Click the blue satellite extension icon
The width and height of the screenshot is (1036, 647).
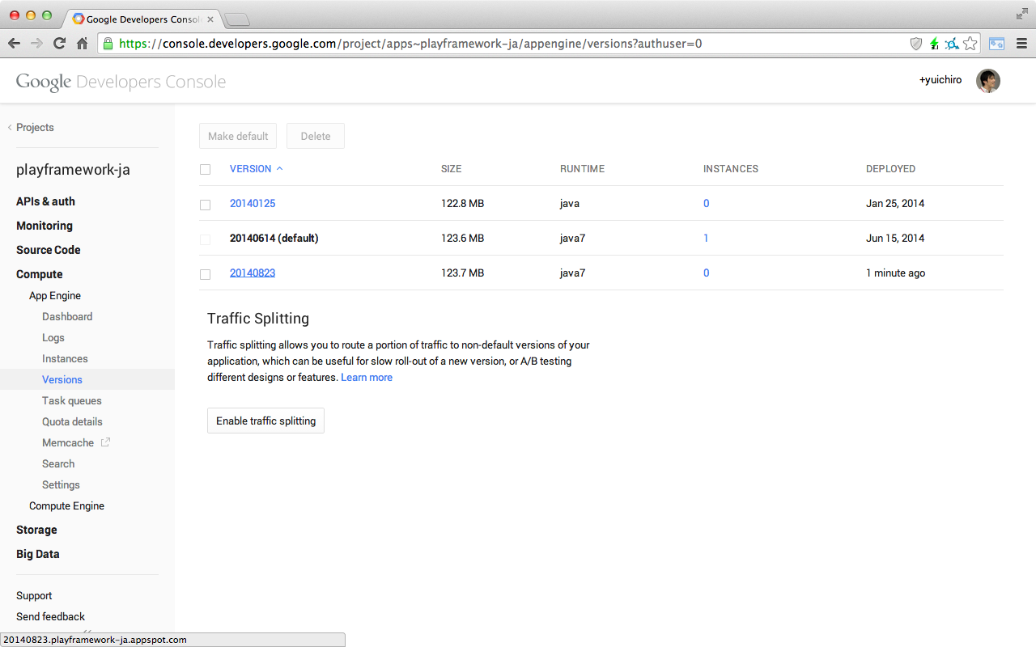[x=952, y=44]
